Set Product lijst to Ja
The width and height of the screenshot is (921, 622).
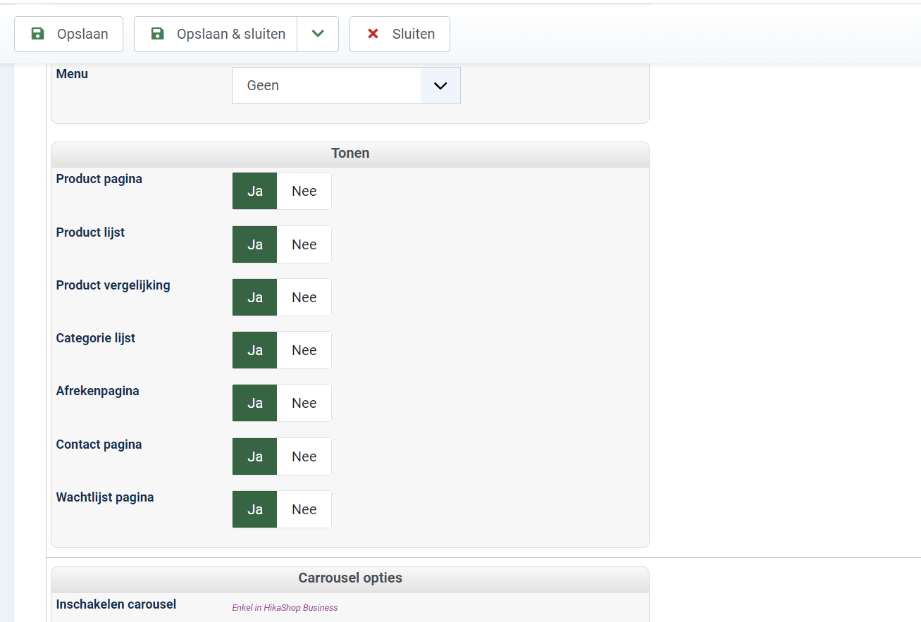255,244
